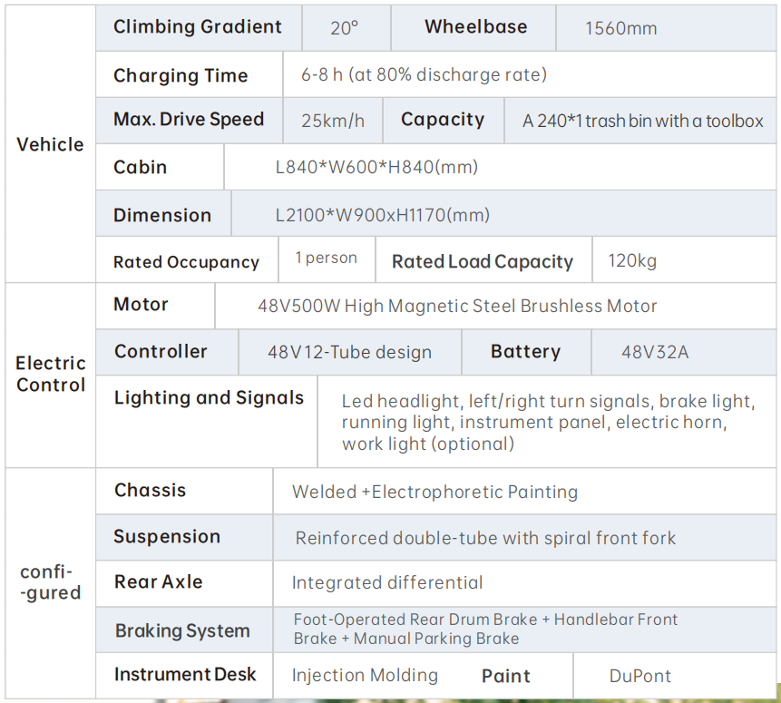The height and width of the screenshot is (703, 781).
Task: Click the Welded +Electrophoretic Painting chassis text
Action: [434, 492]
